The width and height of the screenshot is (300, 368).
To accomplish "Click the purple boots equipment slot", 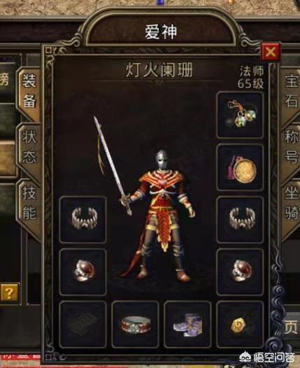I will [x=187, y=325].
